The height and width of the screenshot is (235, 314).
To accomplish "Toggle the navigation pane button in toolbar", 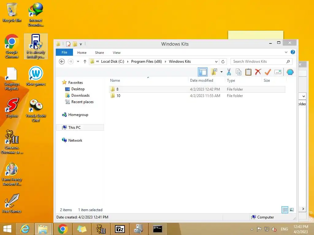I will [202, 72].
